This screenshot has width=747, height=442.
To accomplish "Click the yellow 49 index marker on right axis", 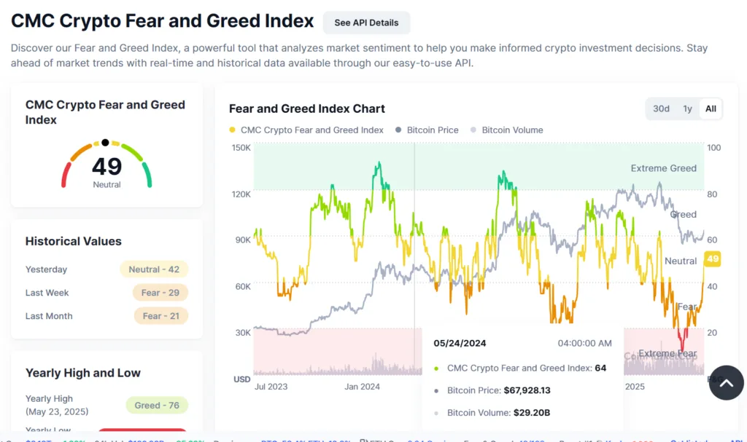I will click(713, 259).
